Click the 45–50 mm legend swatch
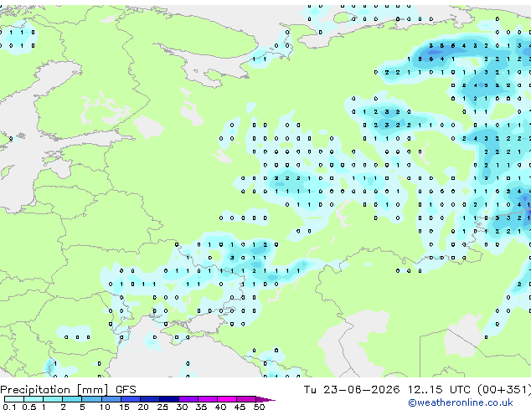 point(246,399)
